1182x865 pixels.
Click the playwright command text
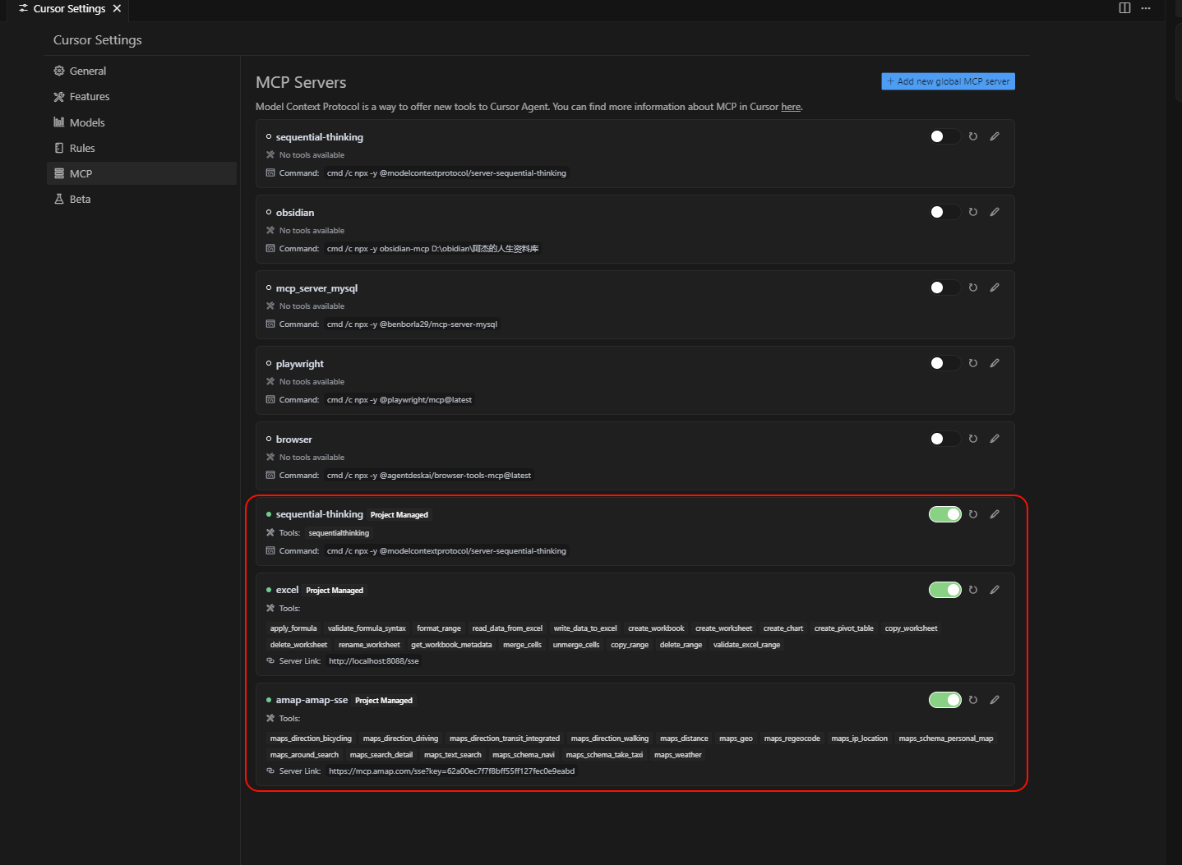[x=399, y=400]
